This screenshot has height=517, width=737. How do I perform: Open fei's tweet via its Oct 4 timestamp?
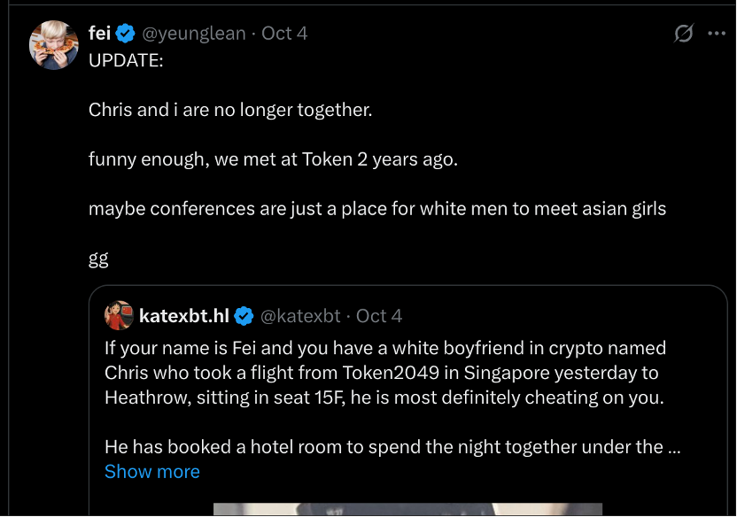[x=285, y=34]
